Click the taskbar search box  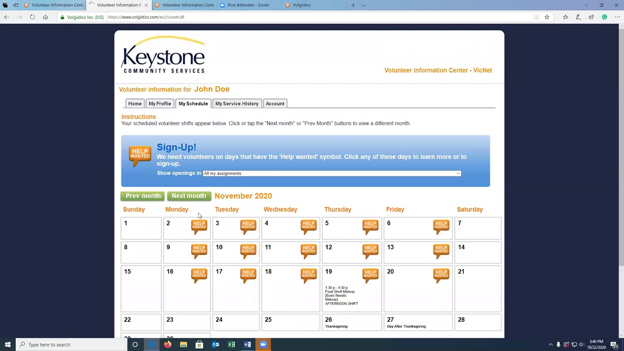click(72, 345)
